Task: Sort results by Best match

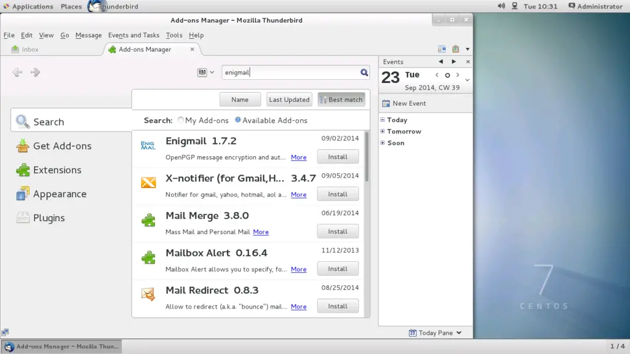Action: click(x=341, y=100)
